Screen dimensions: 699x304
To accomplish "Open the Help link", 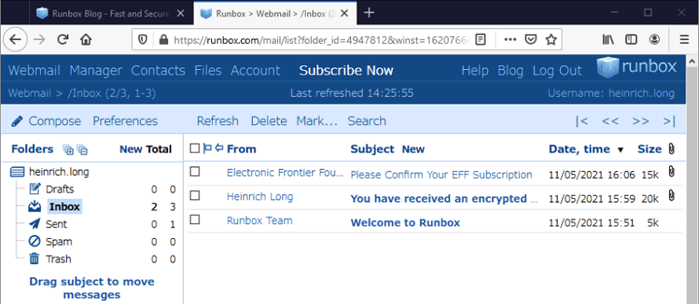I will [474, 71].
